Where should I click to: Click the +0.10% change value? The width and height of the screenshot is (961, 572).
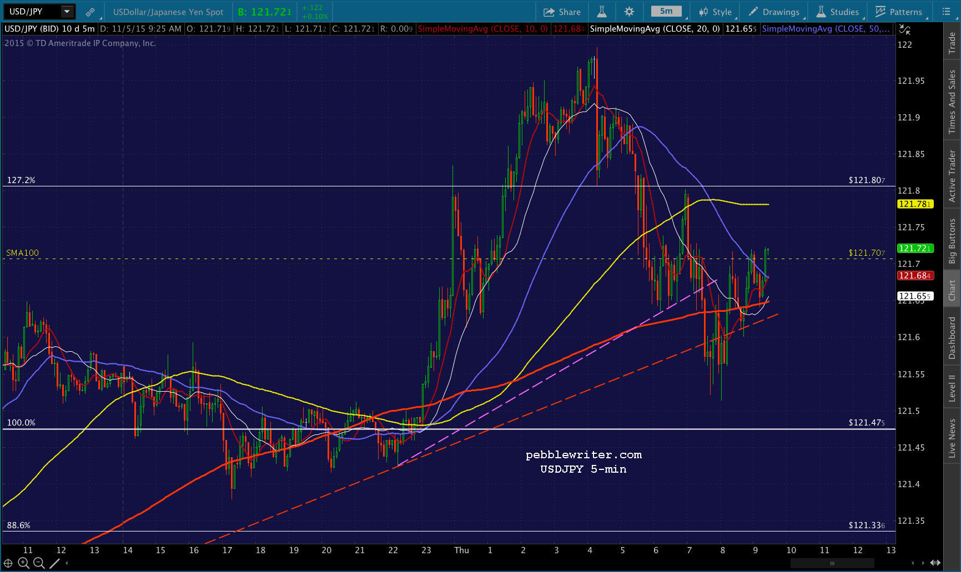pos(315,16)
